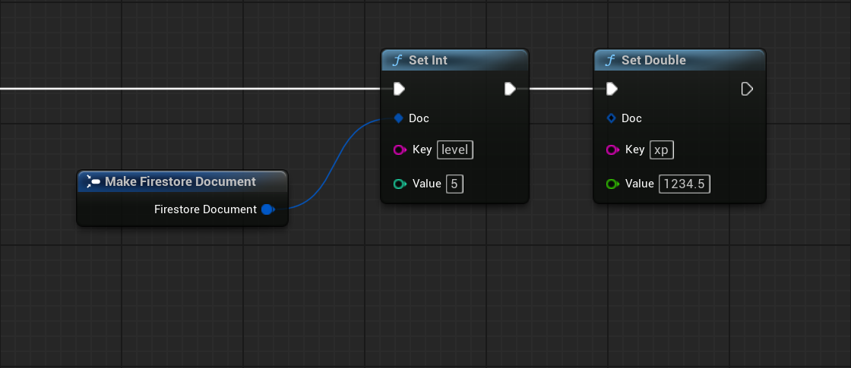
Task: Click the Set Int execution output pin
Action: [510, 90]
